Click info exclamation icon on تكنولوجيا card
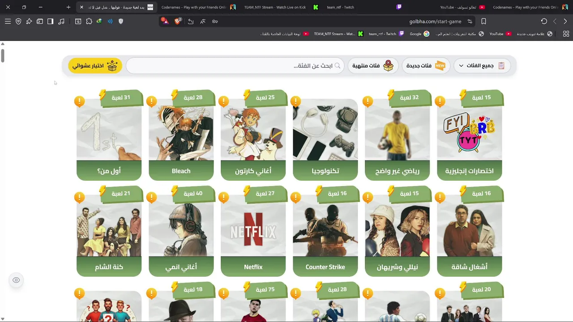 pyautogui.click(x=295, y=102)
